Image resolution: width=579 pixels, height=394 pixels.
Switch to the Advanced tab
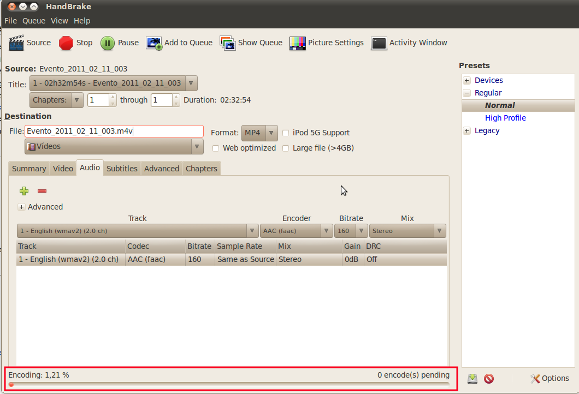tap(162, 169)
